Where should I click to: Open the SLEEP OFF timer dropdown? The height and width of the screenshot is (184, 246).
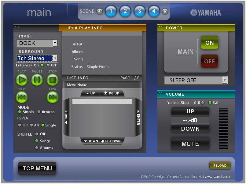point(196,80)
